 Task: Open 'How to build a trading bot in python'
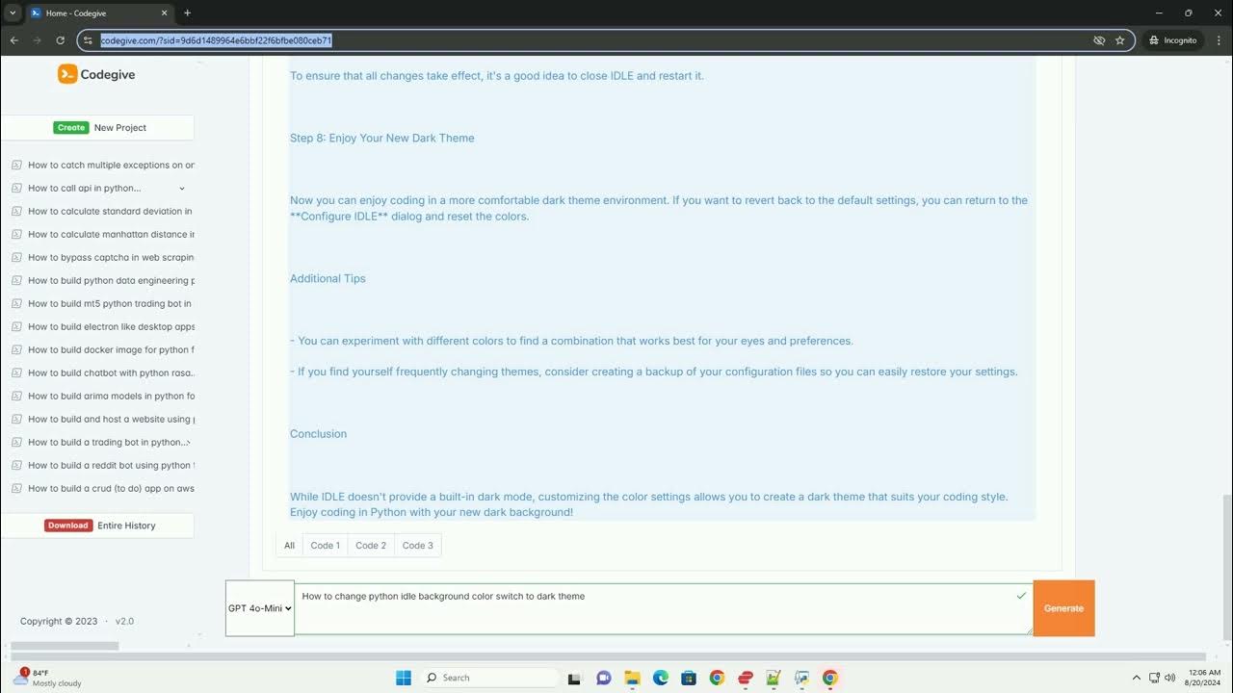(x=109, y=442)
